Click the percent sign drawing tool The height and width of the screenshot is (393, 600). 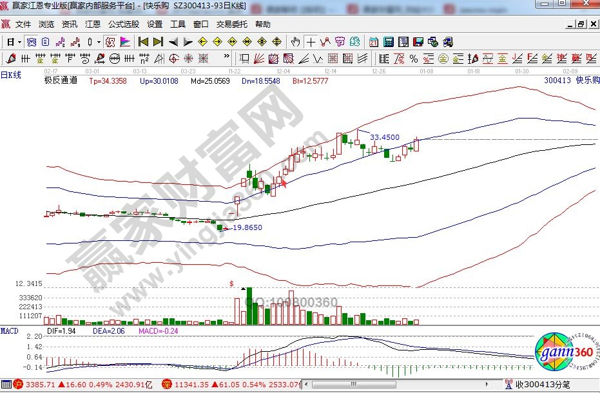[413, 59]
